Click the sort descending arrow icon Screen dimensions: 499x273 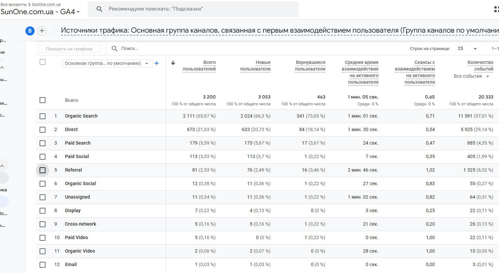[173, 63]
